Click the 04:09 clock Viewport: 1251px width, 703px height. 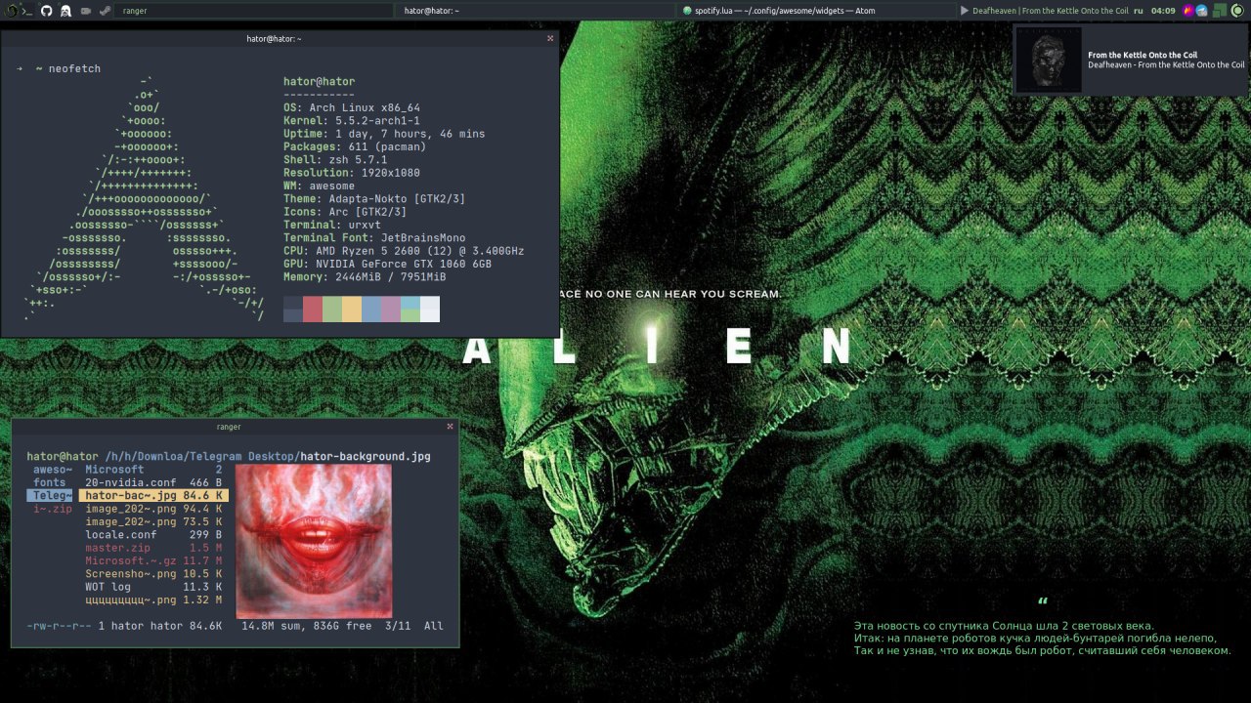tap(1163, 11)
